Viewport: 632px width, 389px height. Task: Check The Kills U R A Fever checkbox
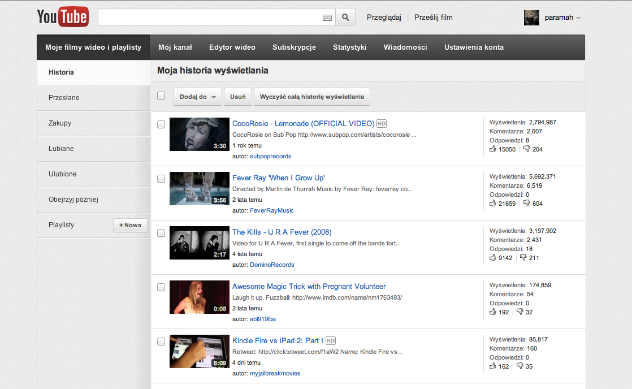(161, 233)
